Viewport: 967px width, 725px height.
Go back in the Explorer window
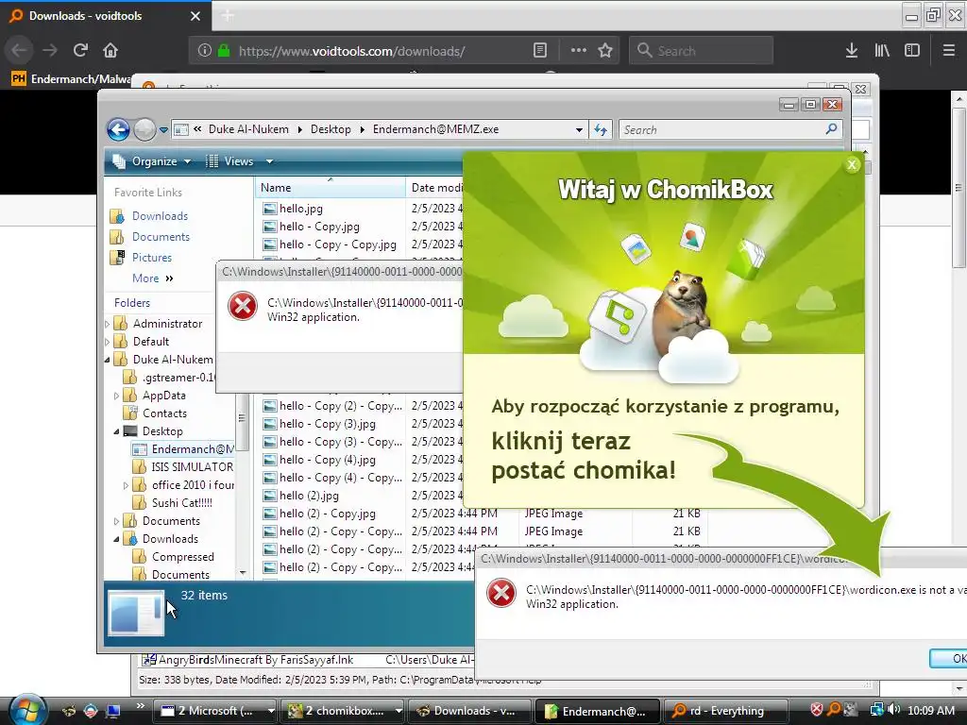(x=118, y=129)
